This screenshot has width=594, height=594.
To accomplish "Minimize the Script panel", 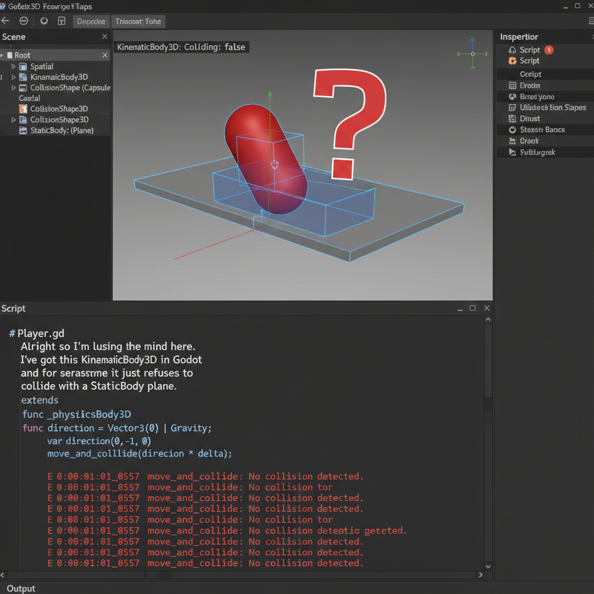I will [460, 309].
